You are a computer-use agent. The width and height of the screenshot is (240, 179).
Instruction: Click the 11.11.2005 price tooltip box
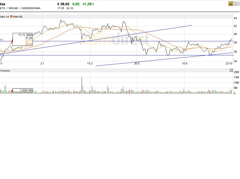tap(23, 40)
